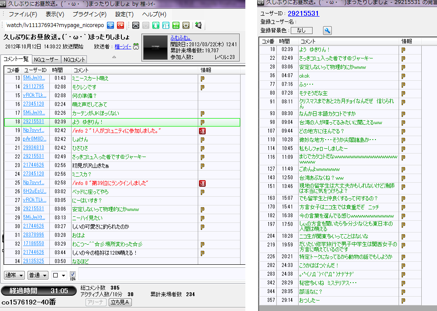This screenshot has width=437, height=311.
Task: Click user ID 29112795 on comment 14
Action: click(34, 87)
